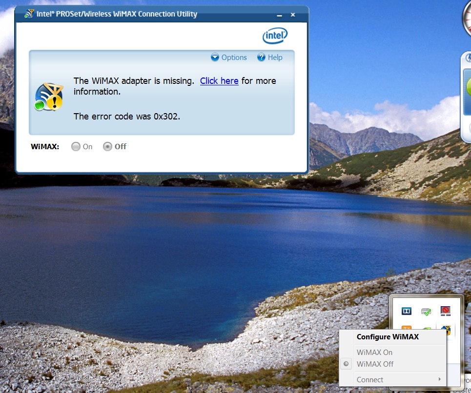Click the red blocked display tray icon
The width and height of the screenshot is (471, 393).
point(445,311)
